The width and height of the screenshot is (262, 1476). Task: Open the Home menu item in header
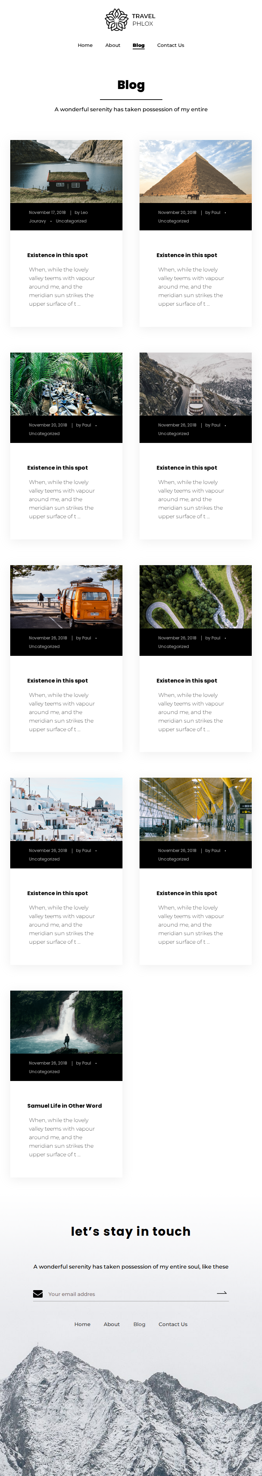click(x=85, y=45)
